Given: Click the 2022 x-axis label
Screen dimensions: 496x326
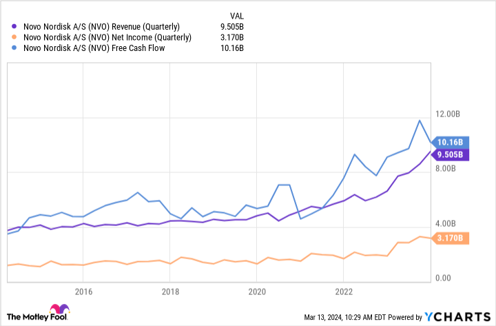Looking at the screenshot, I should pos(344,292).
